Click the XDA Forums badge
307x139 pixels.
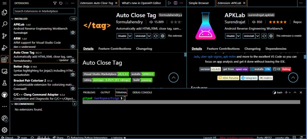pos(228,78)
